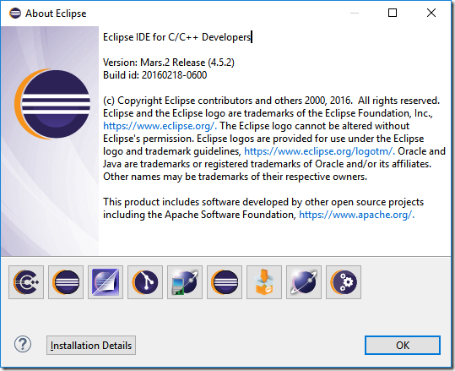The image size is (455, 371).
Task: Open the Git branch EGit feature icon
Action: (x=145, y=282)
